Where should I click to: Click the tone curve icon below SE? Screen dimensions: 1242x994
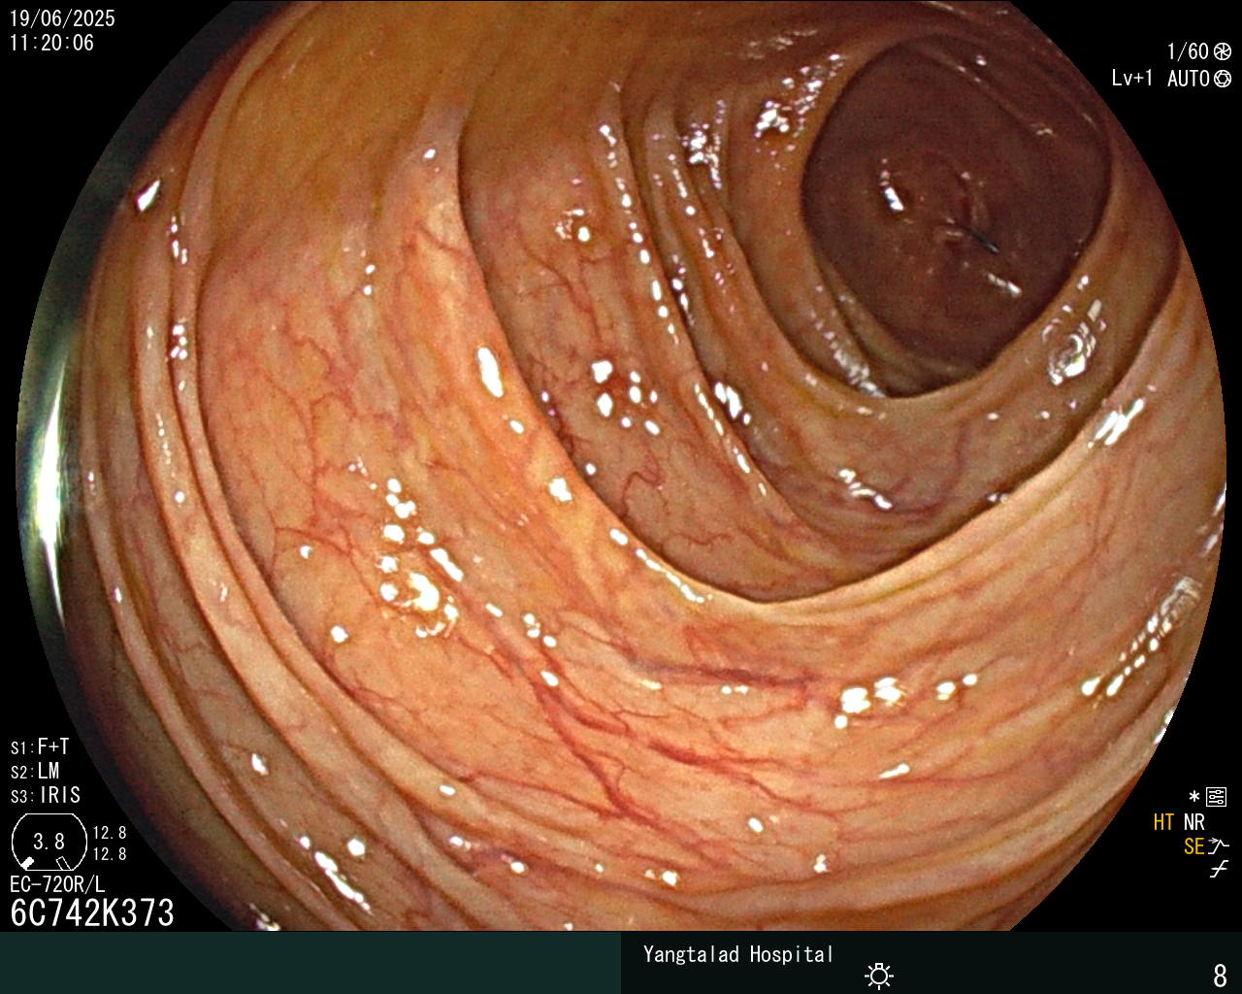click(x=1219, y=870)
